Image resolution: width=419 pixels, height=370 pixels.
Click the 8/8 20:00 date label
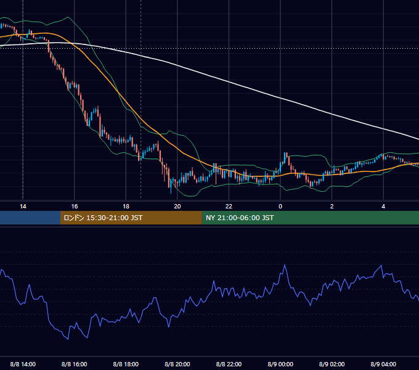[177, 364]
